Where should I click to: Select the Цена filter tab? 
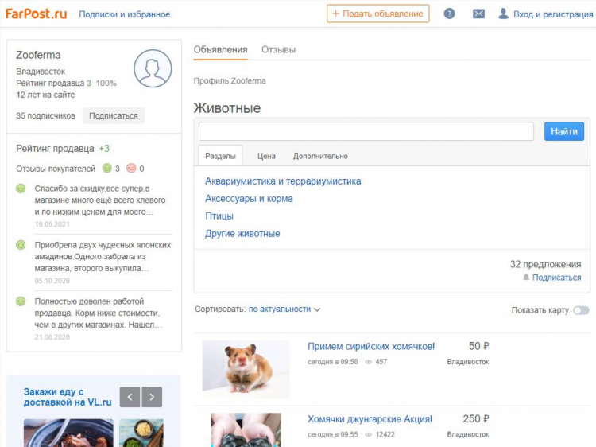(266, 156)
